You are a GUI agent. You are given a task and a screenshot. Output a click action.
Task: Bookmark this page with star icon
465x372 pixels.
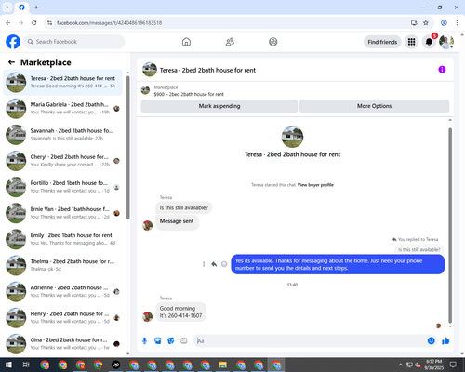(x=426, y=23)
